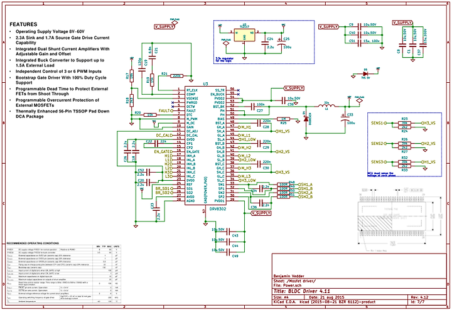
Task: Click resistor R18 below R17
Action: (x=131, y=100)
